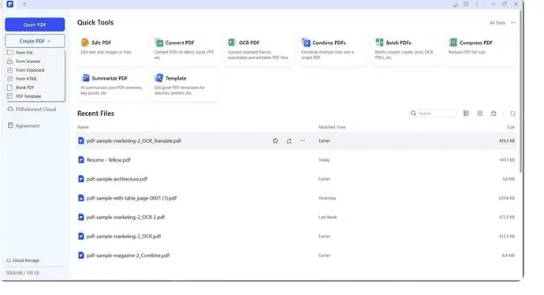Sort files by Size column header
The width and height of the screenshot is (544, 295).
pyautogui.click(x=511, y=127)
